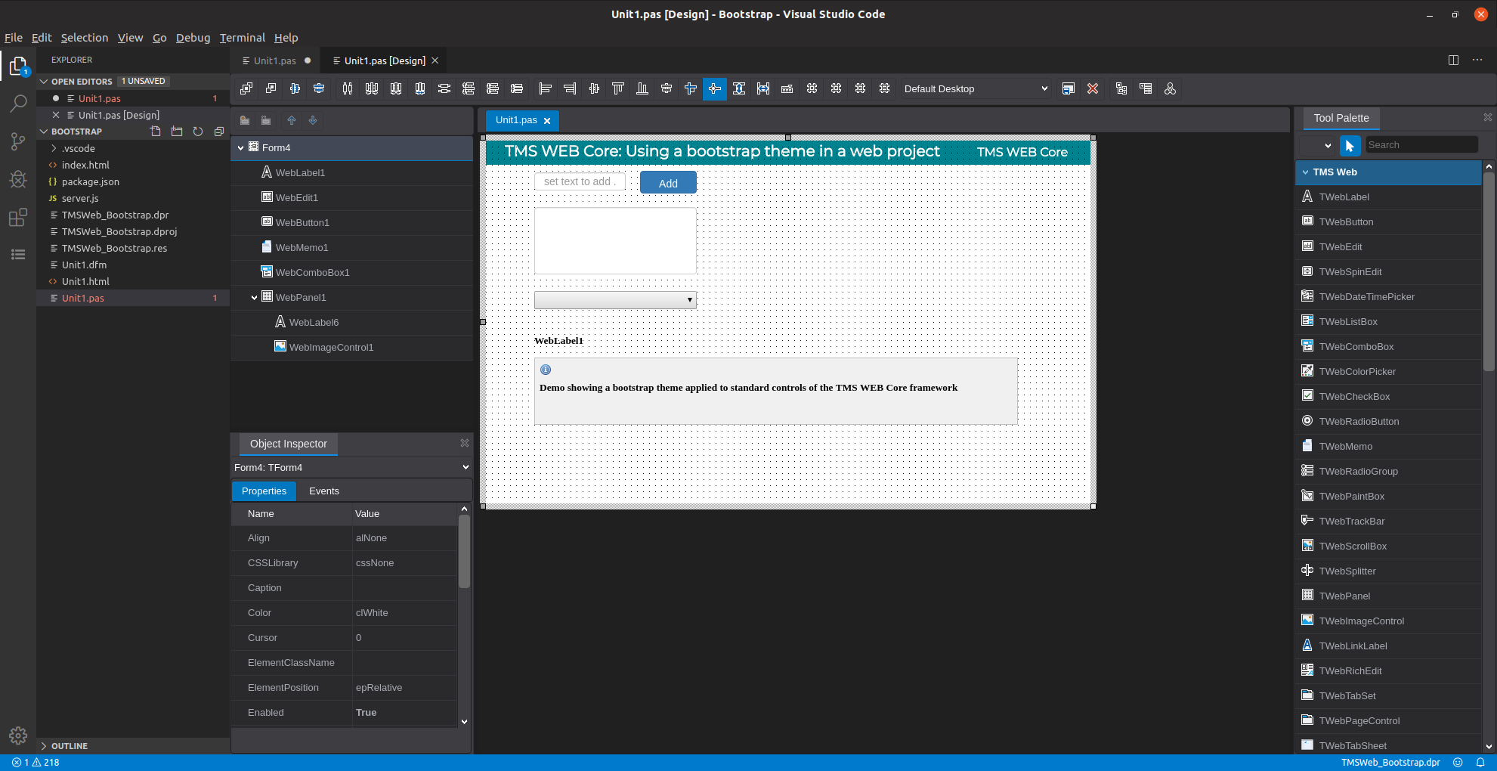Screen dimensions: 1497x771
Task: Click the split editor icon
Action: [1453, 60]
